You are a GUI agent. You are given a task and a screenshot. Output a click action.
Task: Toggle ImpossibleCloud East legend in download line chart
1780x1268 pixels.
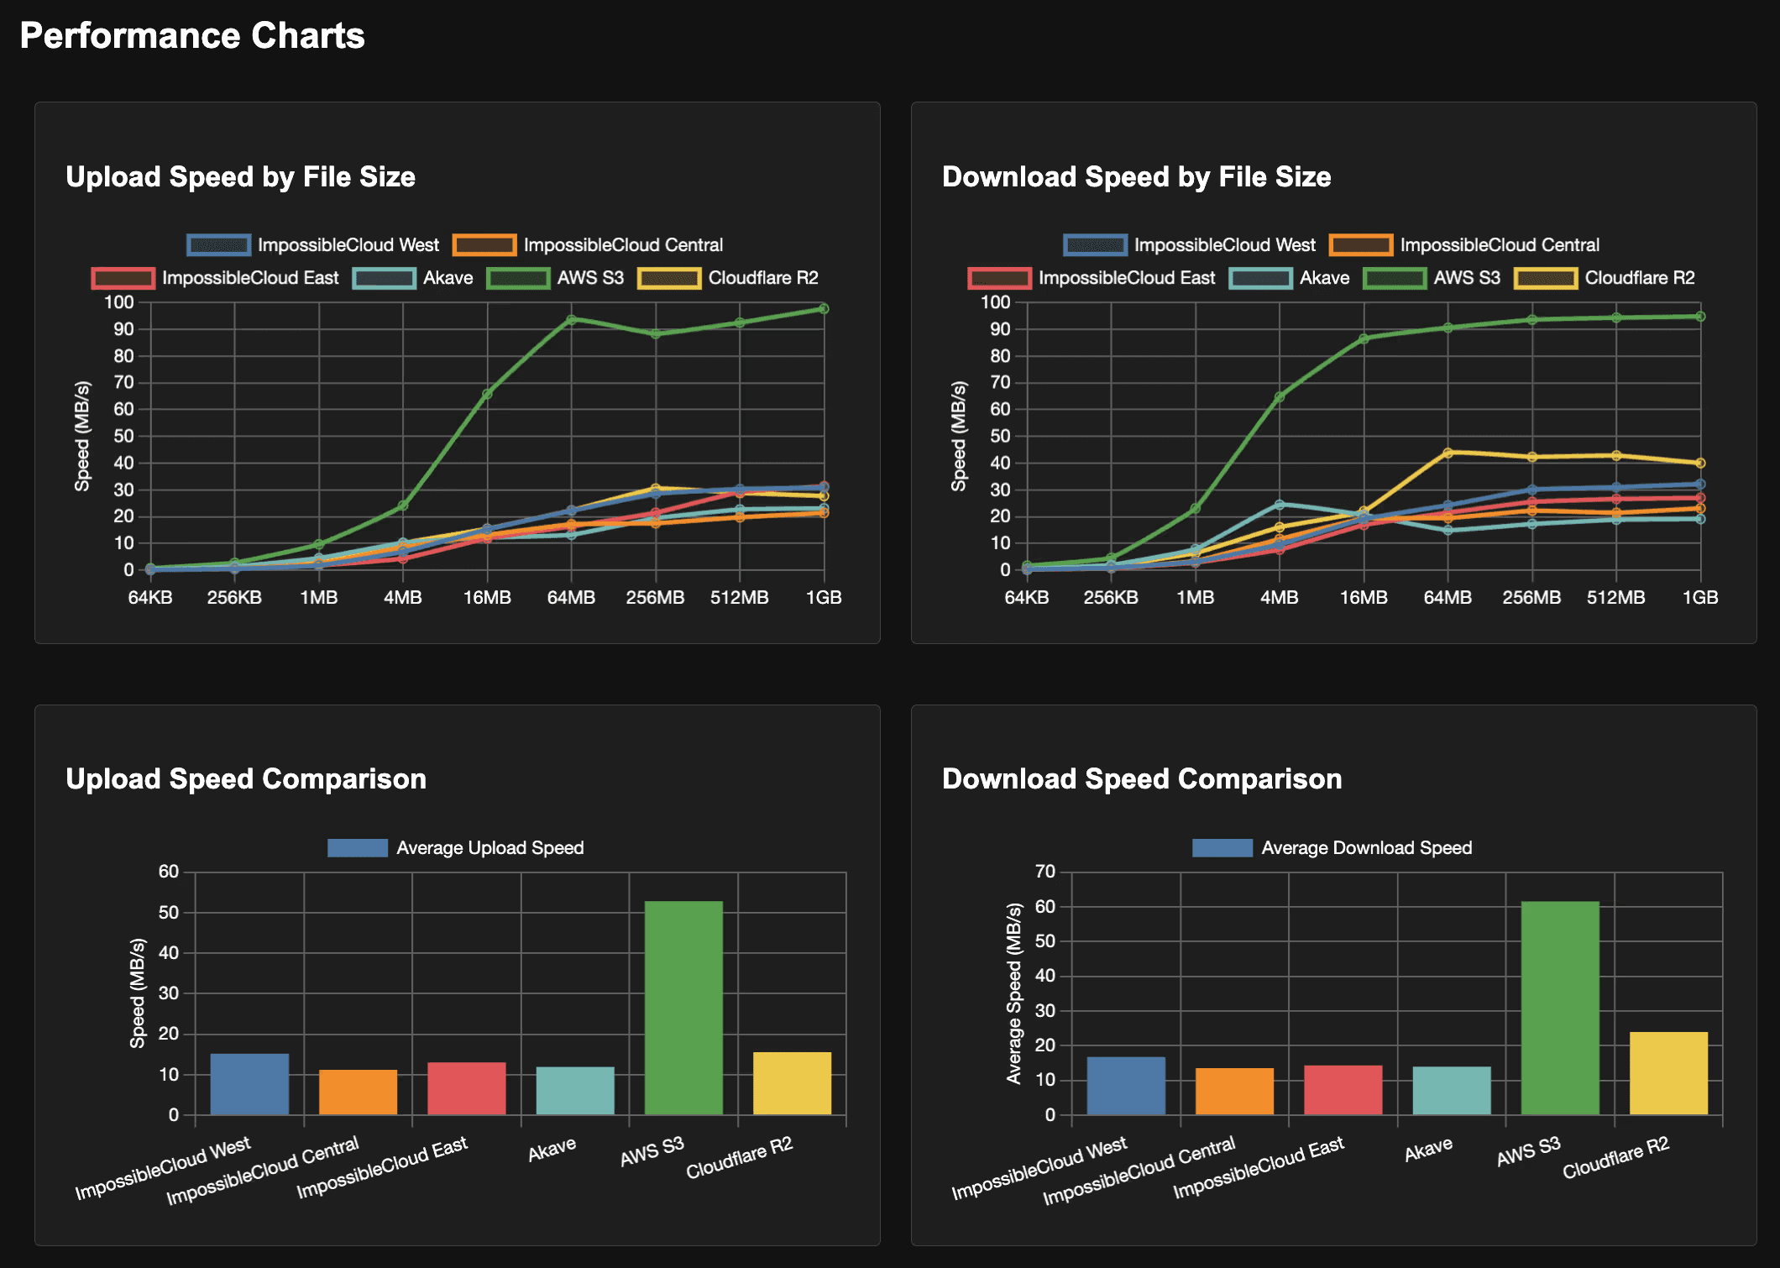(x=1092, y=278)
